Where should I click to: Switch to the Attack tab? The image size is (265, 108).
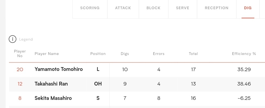(123, 8)
